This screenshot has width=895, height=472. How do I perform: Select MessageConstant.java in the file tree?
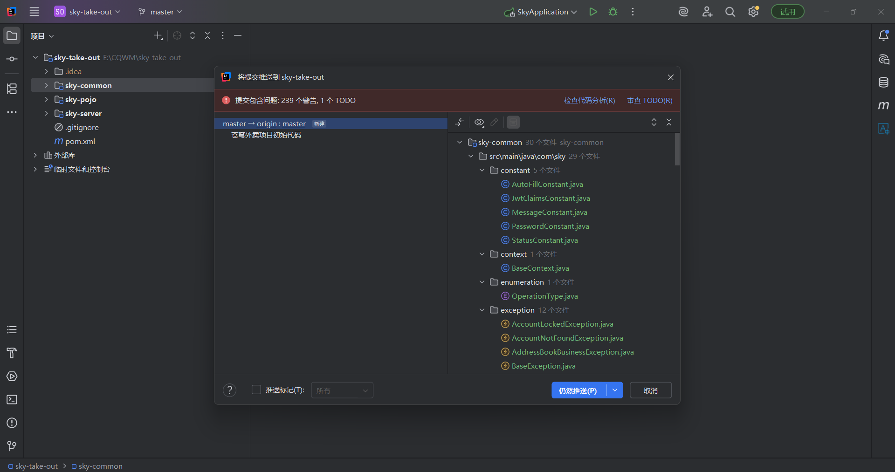coord(549,212)
